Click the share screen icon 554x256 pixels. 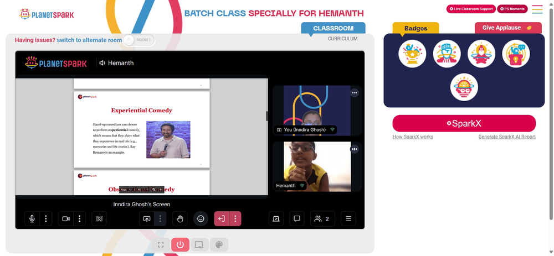pyautogui.click(x=147, y=218)
